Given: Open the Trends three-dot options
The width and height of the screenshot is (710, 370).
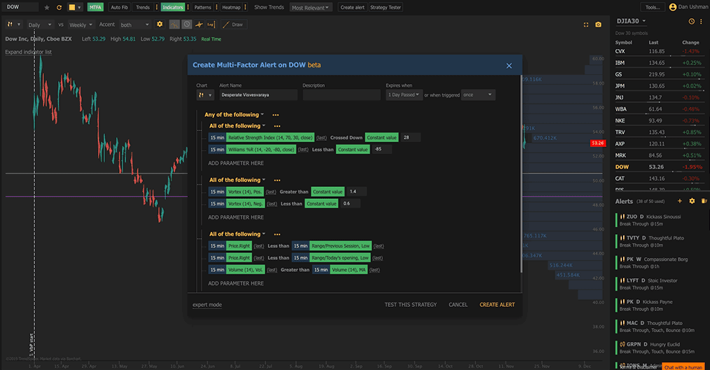Looking at the screenshot, I should tap(157, 7).
